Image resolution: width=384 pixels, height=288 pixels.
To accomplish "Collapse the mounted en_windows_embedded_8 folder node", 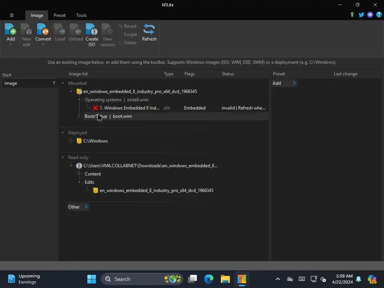I will click(x=71, y=91).
